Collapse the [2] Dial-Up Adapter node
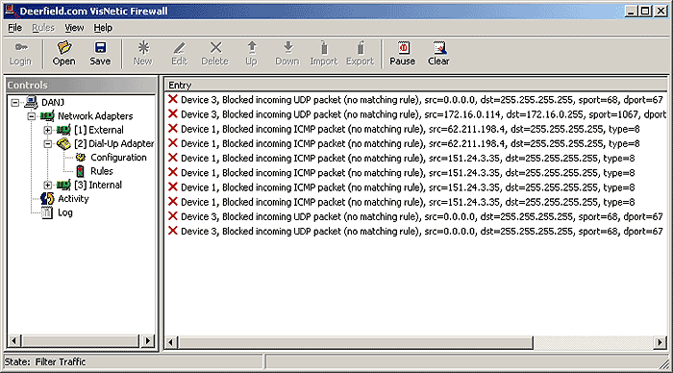The width and height of the screenshot is (673, 373). (48, 144)
